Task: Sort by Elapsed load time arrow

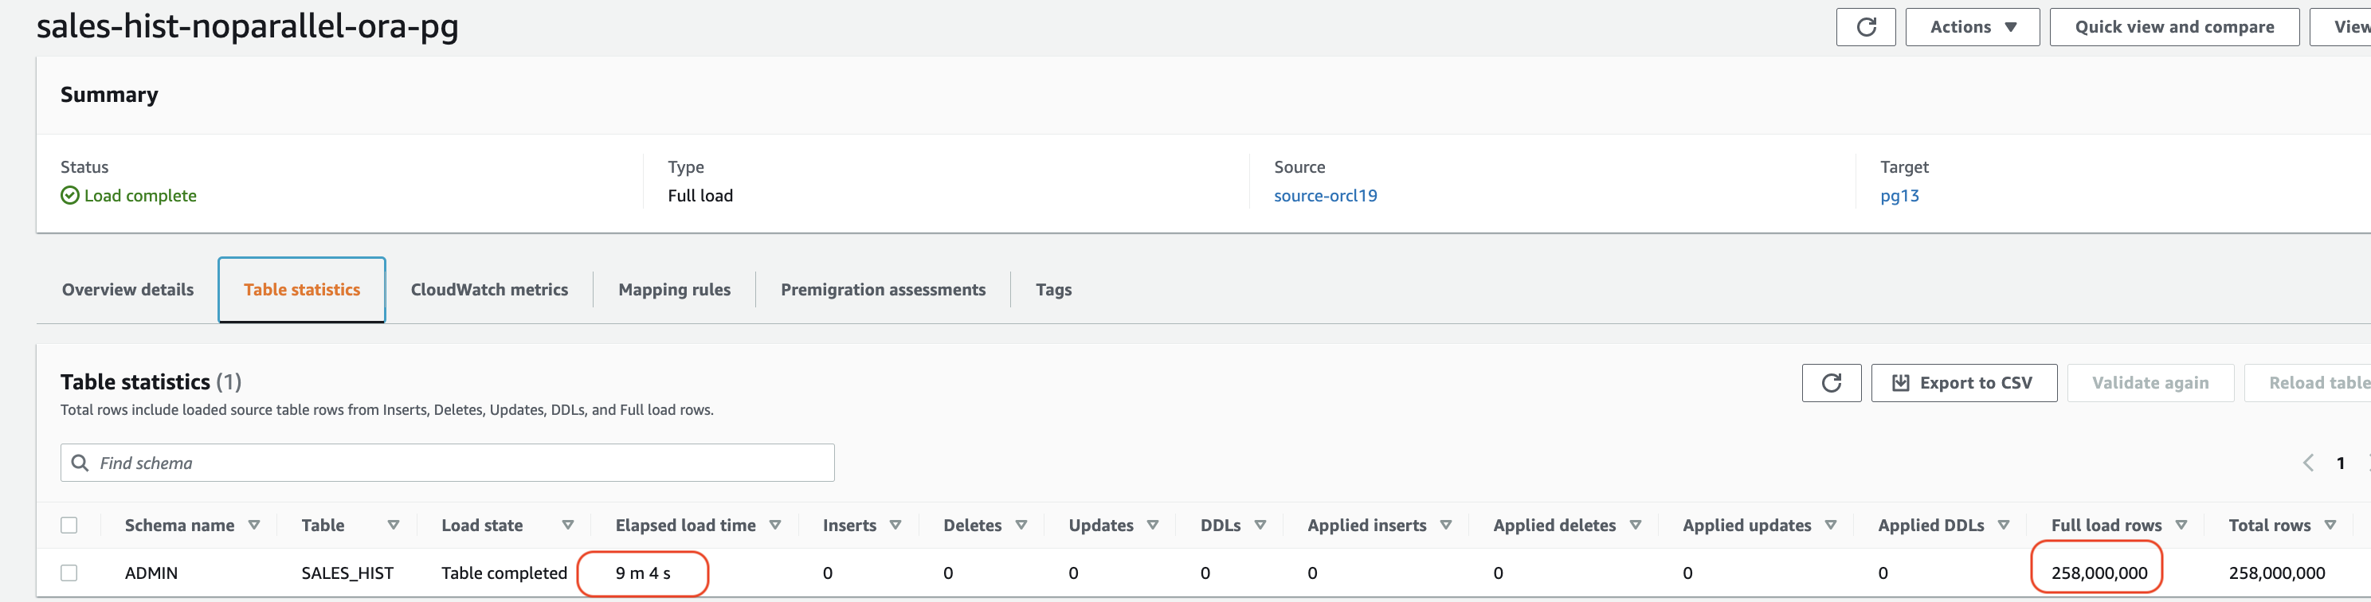Action: (775, 525)
